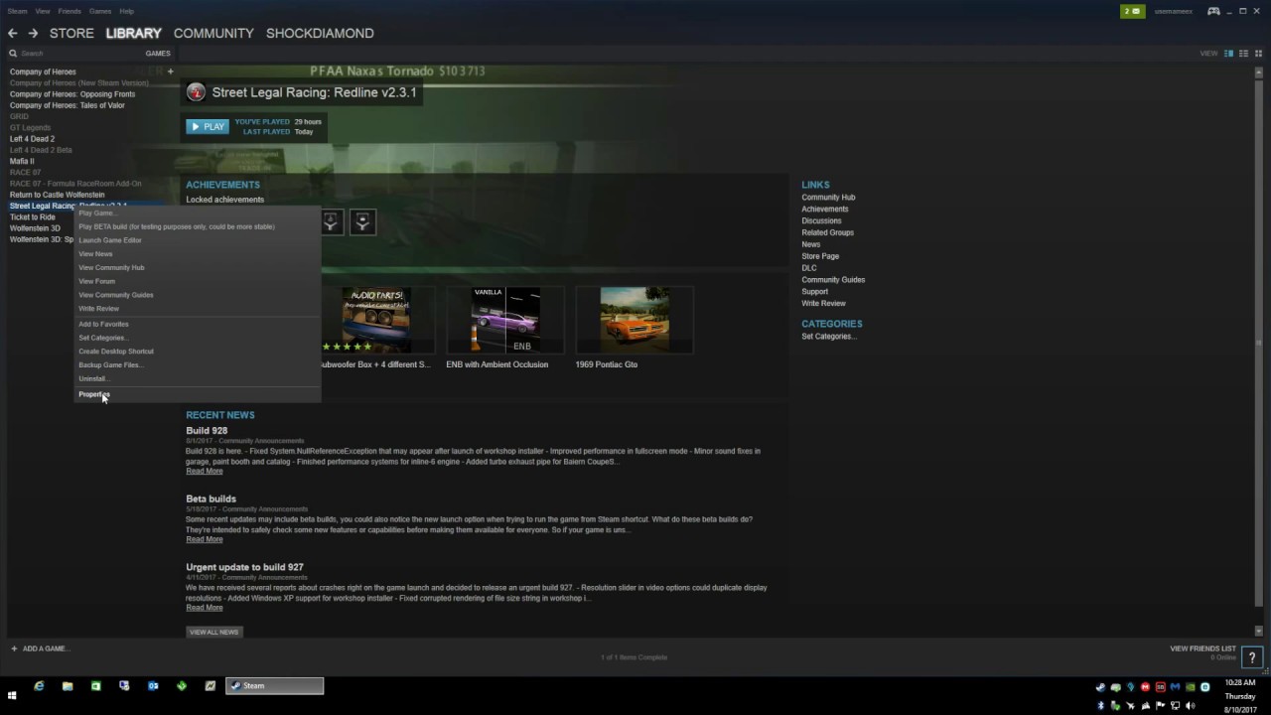The width and height of the screenshot is (1271, 715).
Task: Open Community Hub link in Links
Action: [828, 198]
